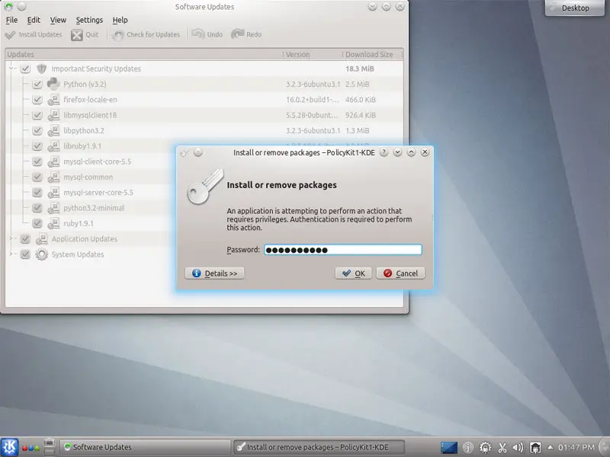Click the show desktop monitor tray icon
The width and height of the screenshot is (610, 457).
449,448
